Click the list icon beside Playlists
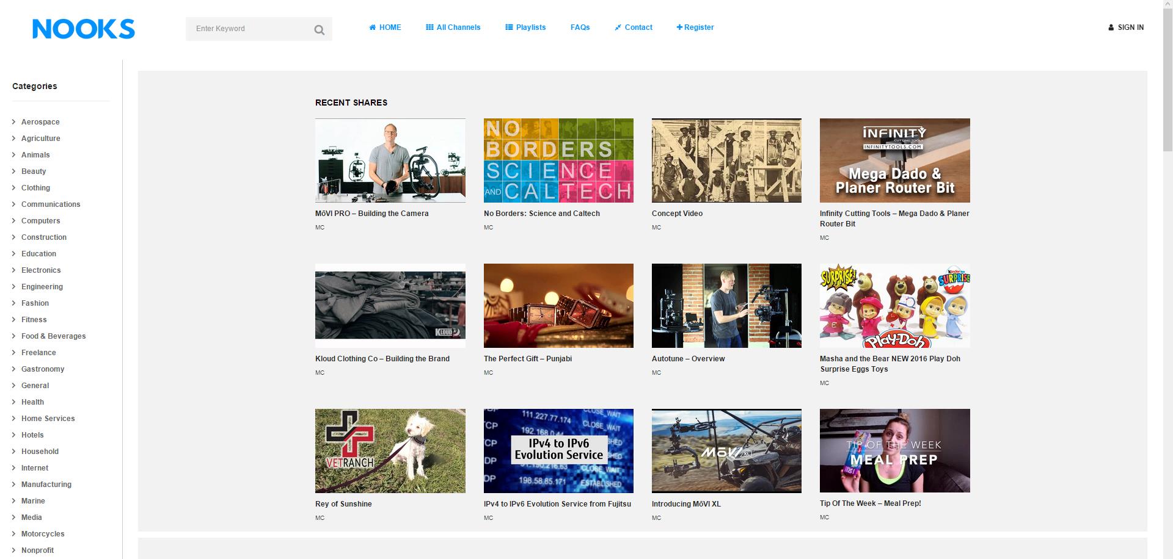Image resolution: width=1173 pixels, height=559 pixels. [509, 27]
